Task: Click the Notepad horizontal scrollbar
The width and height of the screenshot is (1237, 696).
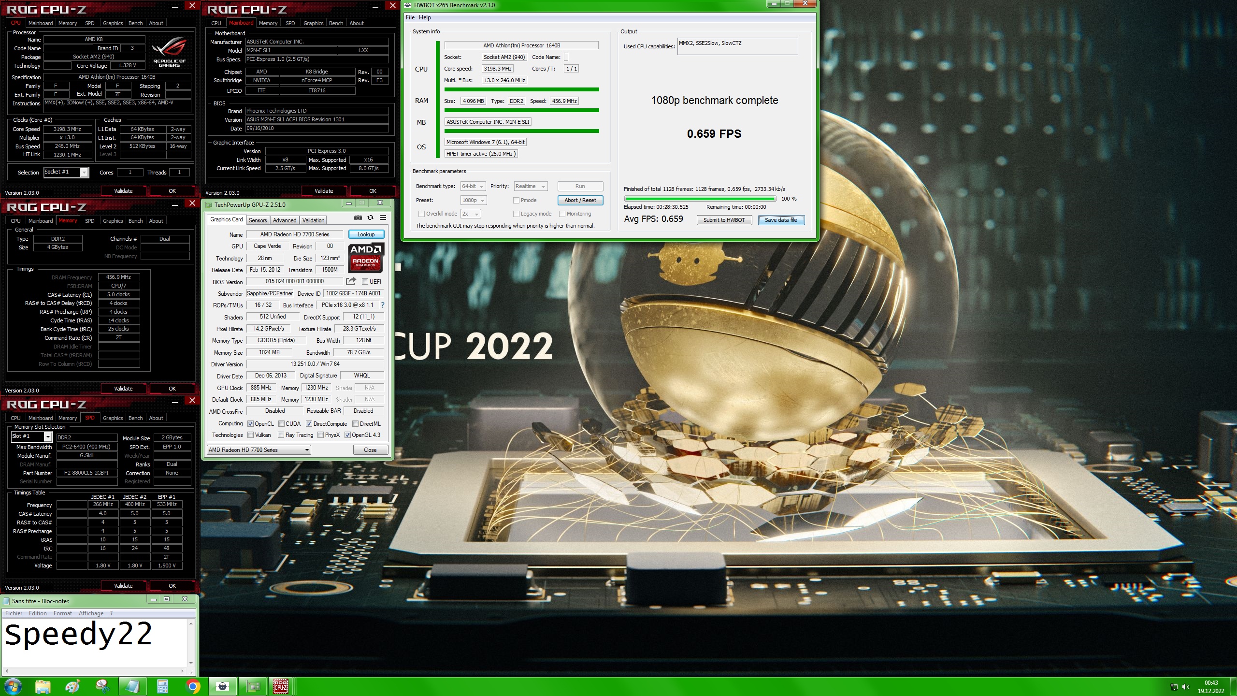Action: coord(95,671)
